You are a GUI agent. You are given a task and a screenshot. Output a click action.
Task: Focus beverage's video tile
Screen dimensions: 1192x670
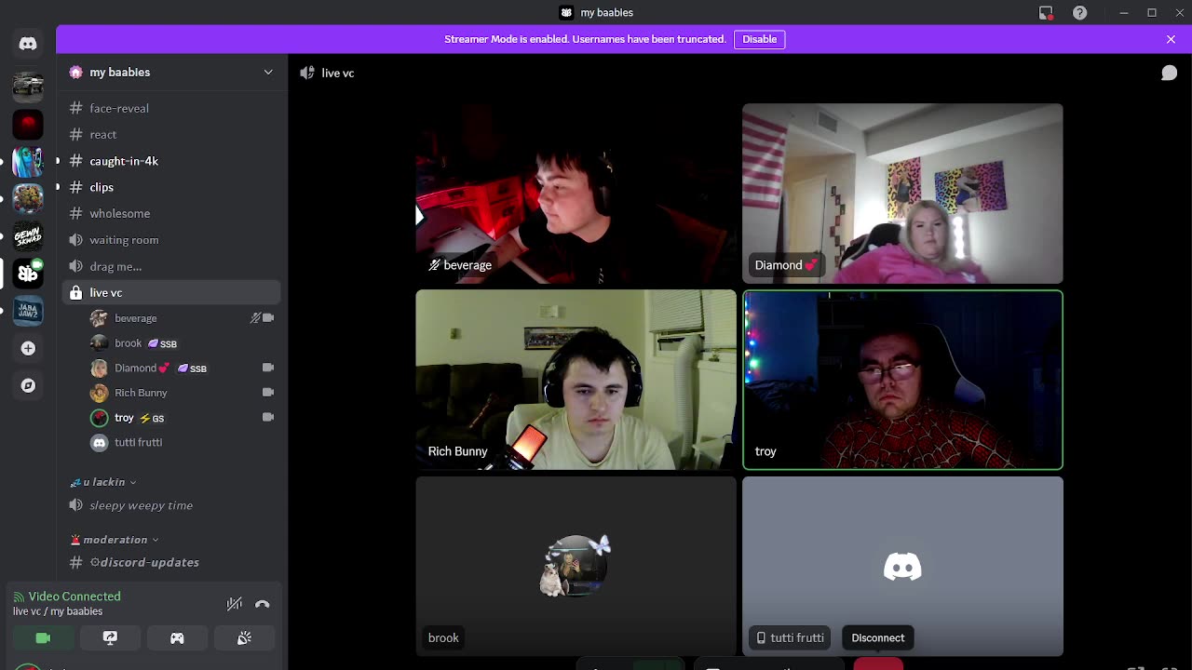point(576,194)
